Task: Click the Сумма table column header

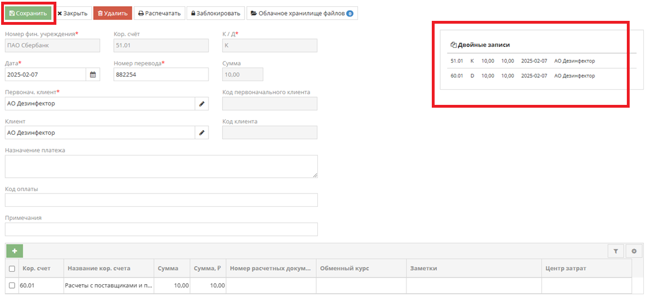Action: tap(172, 268)
